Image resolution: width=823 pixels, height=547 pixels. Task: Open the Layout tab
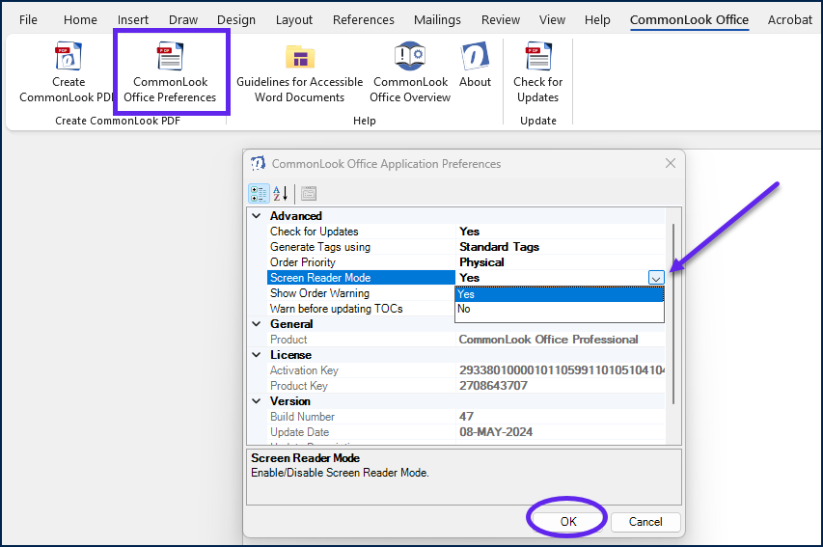(294, 20)
